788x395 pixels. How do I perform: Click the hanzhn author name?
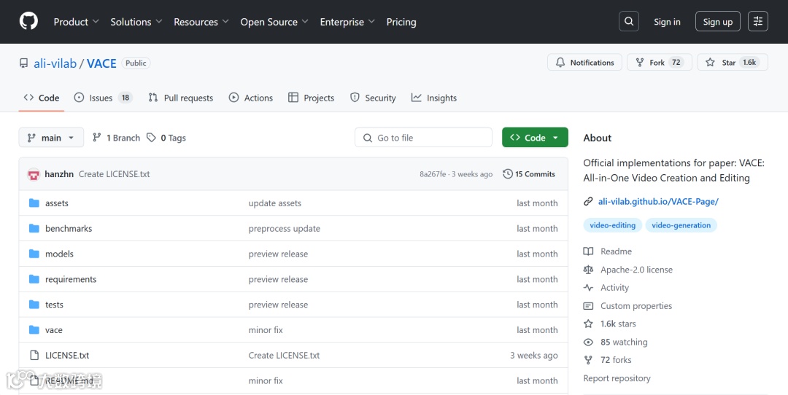(59, 174)
